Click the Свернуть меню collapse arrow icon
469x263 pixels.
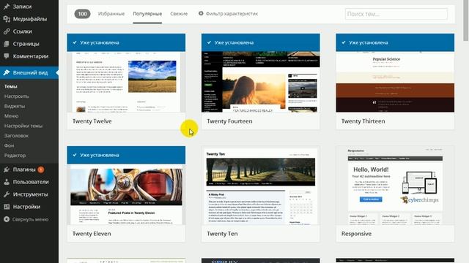[7, 219]
